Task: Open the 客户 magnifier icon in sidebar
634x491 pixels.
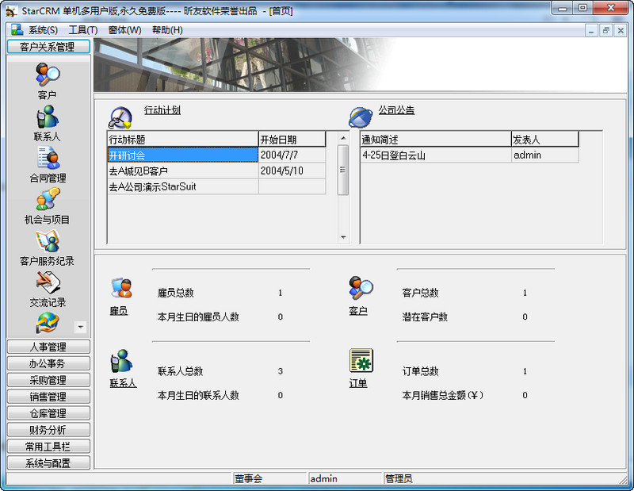Action: coord(48,75)
